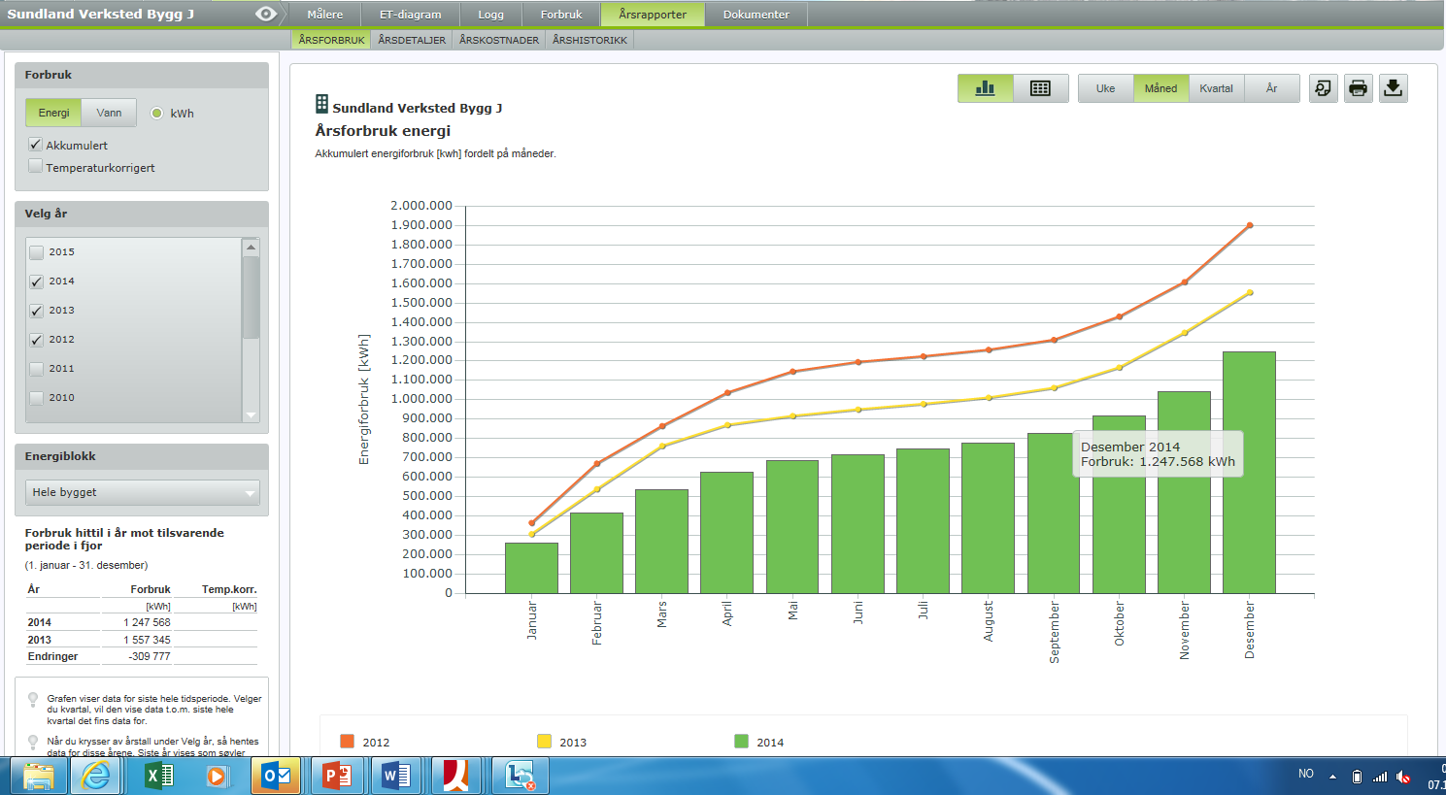Uncheck the 2012 year checkbox

[37, 340]
